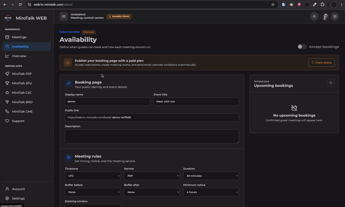Click the link icon beside Booking page

click(x=69, y=83)
